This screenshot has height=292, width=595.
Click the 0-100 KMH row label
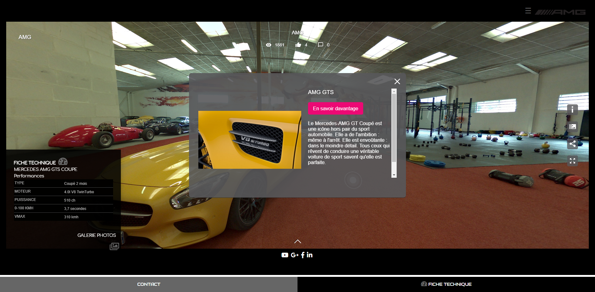pos(24,208)
